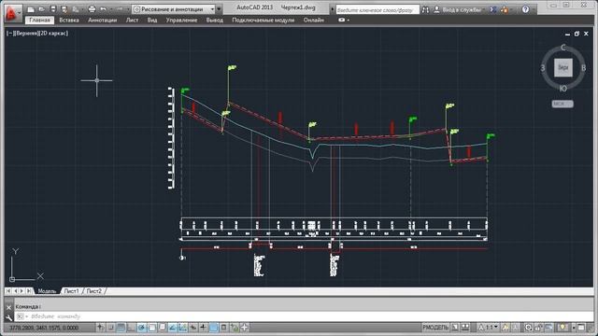Click the ViewCube compass letter Ю

tap(563, 89)
